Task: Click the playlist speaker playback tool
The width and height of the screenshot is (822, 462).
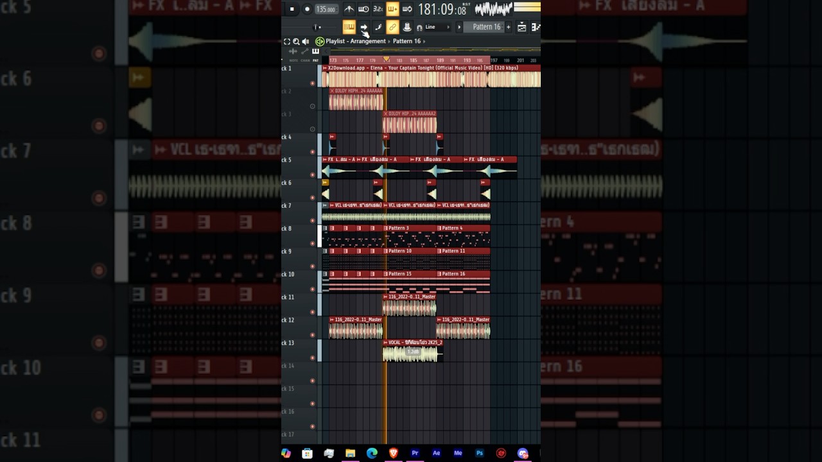Action: 306,41
